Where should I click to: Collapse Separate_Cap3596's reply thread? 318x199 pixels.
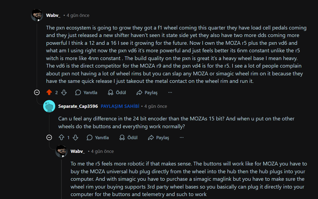[49, 138]
